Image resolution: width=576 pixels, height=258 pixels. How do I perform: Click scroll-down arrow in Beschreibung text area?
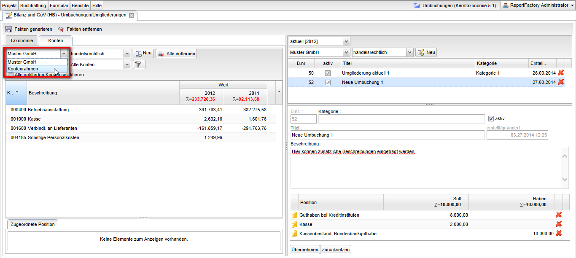565,180
